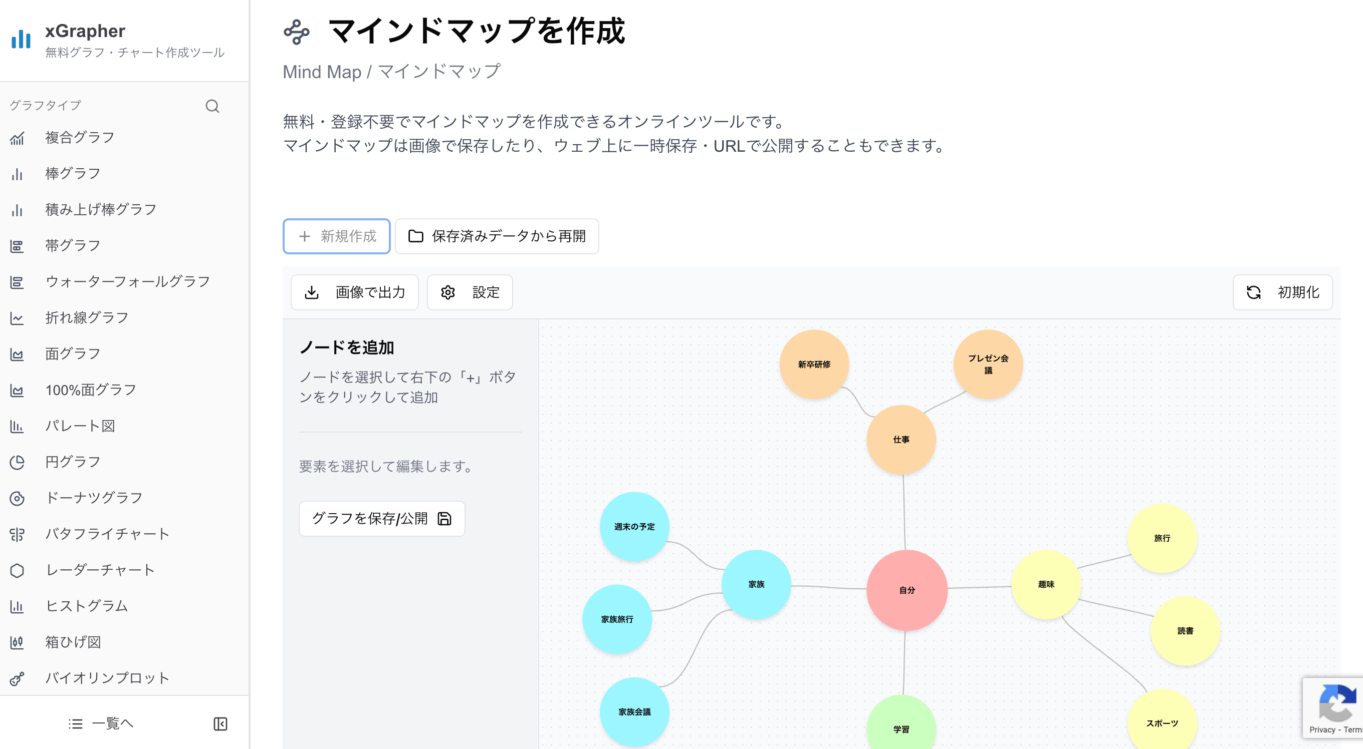Select the バイオリンプロット chart icon
Image resolution: width=1363 pixels, height=749 pixels.
[18, 677]
